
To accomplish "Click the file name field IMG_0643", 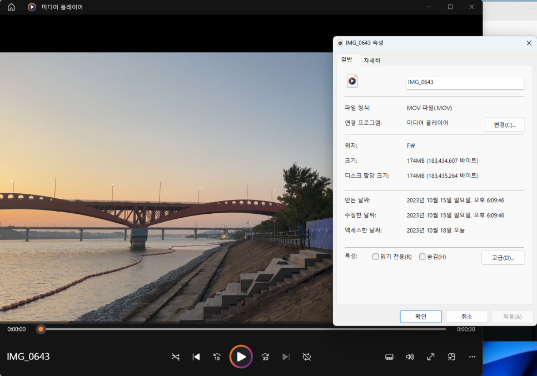I will (465, 82).
